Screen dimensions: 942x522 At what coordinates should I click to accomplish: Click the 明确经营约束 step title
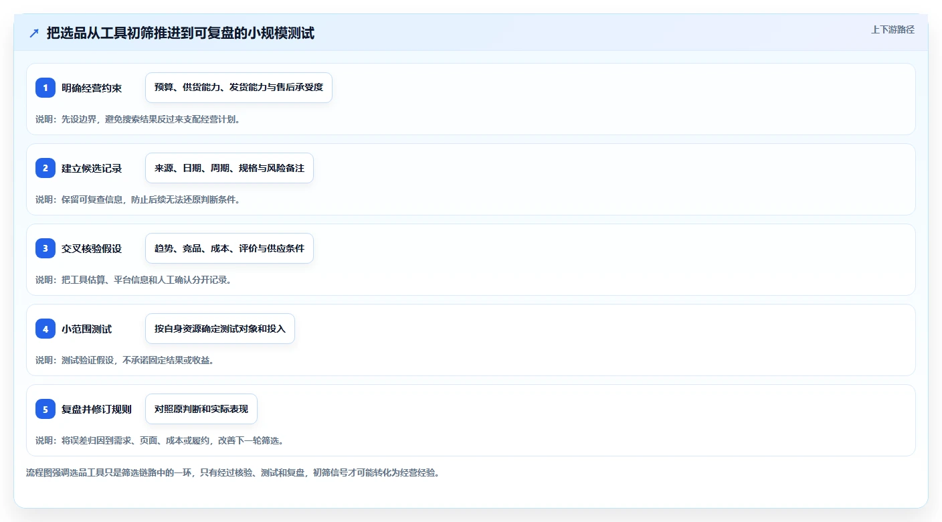(92, 88)
